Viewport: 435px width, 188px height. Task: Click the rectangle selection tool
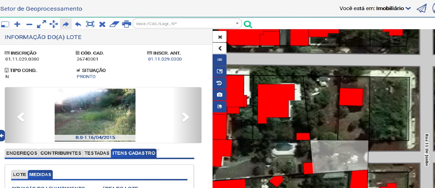(x=5, y=24)
